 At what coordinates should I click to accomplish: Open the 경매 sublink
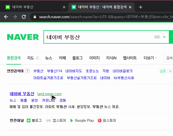tap(63, 101)
